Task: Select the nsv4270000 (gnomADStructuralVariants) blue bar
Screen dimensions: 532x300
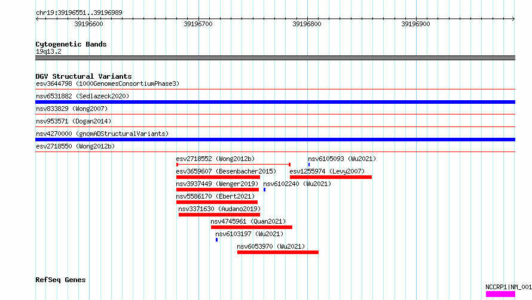Action: [x=275, y=140]
